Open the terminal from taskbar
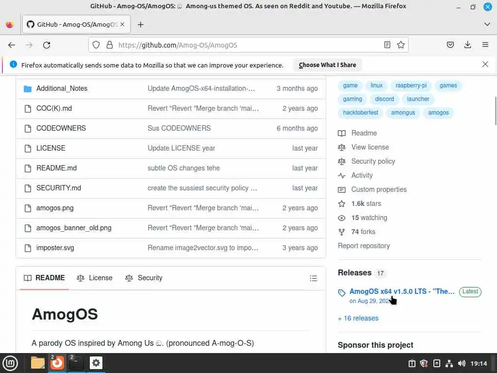 click(x=76, y=363)
